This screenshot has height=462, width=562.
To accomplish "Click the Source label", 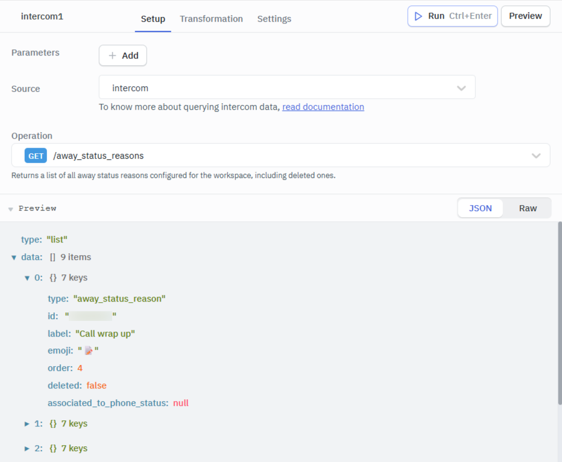I will (x=26, y=89).
